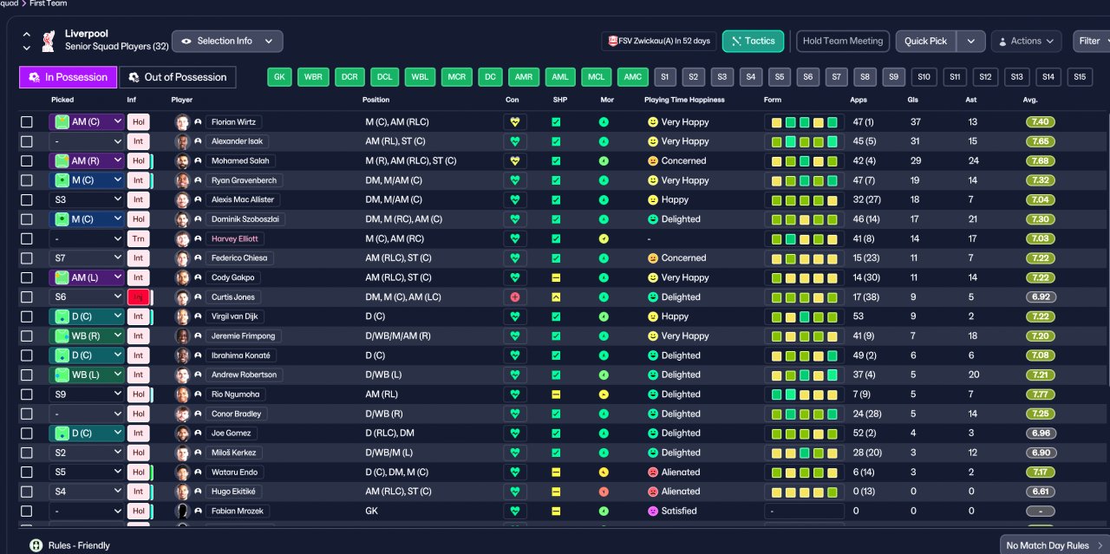Select the In Possession tab
Screen dimensions: 1110x554
tap(68, 77)
